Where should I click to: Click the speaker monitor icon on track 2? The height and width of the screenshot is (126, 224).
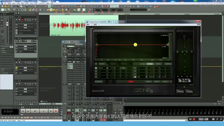pos(25,41)
